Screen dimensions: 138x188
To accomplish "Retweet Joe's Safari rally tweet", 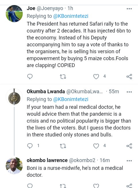I will pyautogui.click(x=63, y=77).
